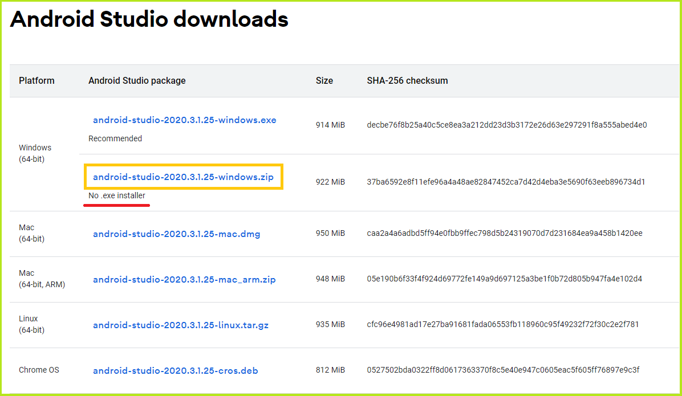Image resolution: width=682 pixels, height=396 pixels.
Task: Download android-studio-2020.3.1.25-linux.tar.gz package
Action: tap(181, 325)
